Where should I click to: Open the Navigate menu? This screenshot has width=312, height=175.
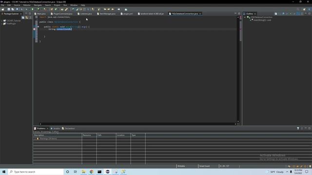[x=38, y=5]
